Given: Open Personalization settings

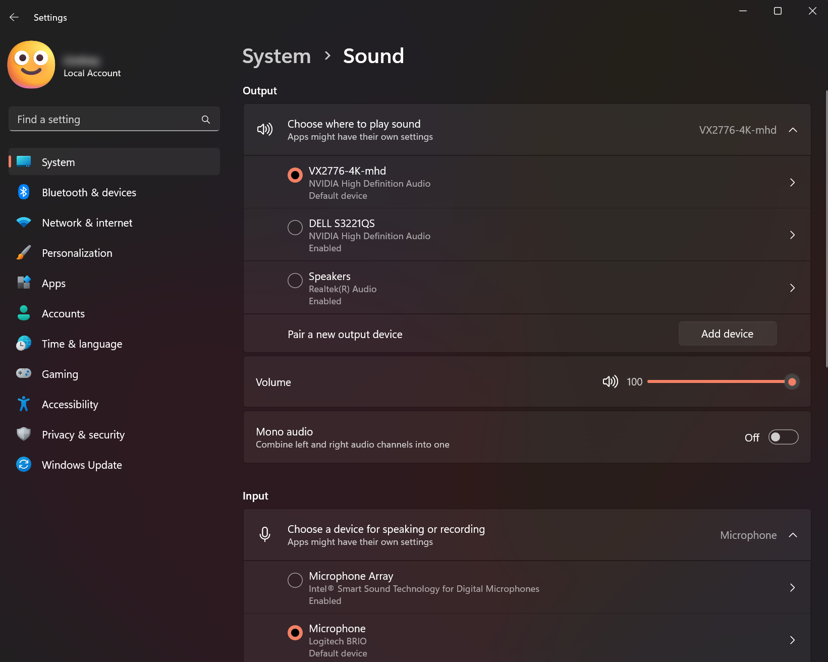Looking at the screenshot, I should pyautogui.click(x=77, y=253).
